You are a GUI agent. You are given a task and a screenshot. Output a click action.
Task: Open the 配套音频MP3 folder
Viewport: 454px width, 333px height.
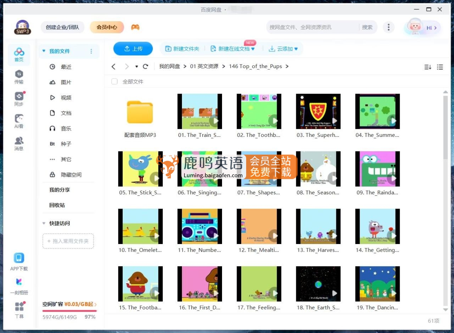coord(140,112)
